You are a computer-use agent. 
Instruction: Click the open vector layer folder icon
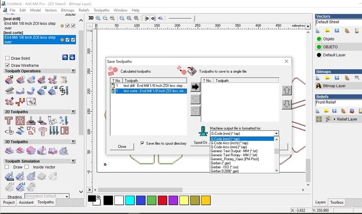click(x=328, y=30)
